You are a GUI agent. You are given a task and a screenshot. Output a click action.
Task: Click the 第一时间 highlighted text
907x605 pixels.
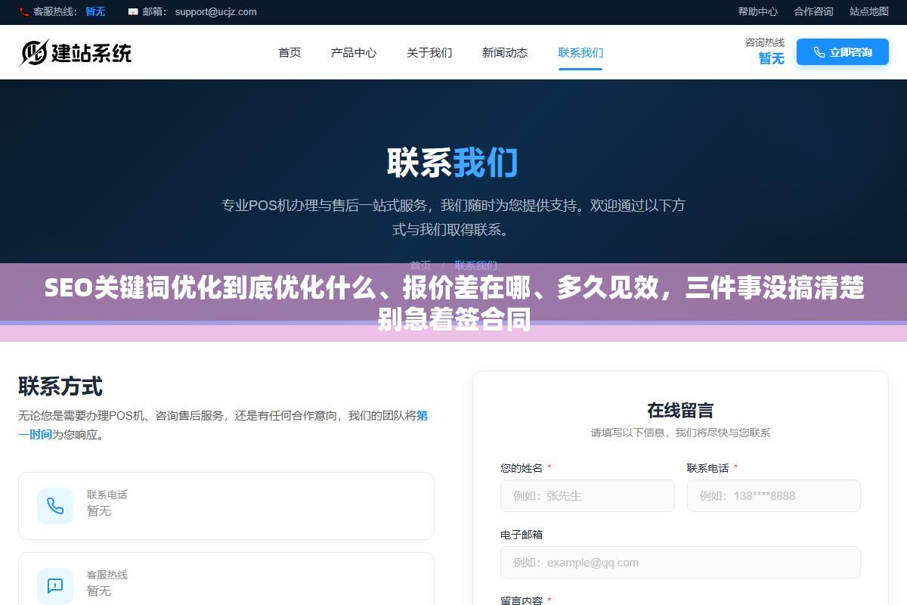point(223,425)
